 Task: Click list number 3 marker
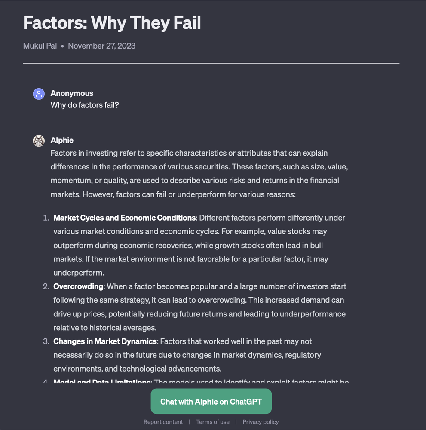46,341
